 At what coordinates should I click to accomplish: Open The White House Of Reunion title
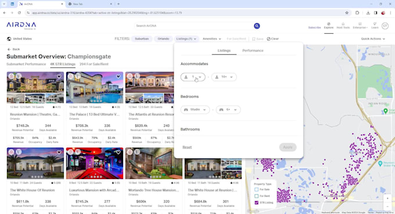coord(33,190)
